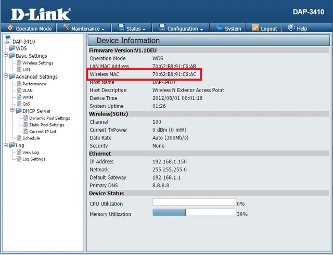Click the Logout door icon
This screenshot has width=333, height=255.
pos(255,28)
